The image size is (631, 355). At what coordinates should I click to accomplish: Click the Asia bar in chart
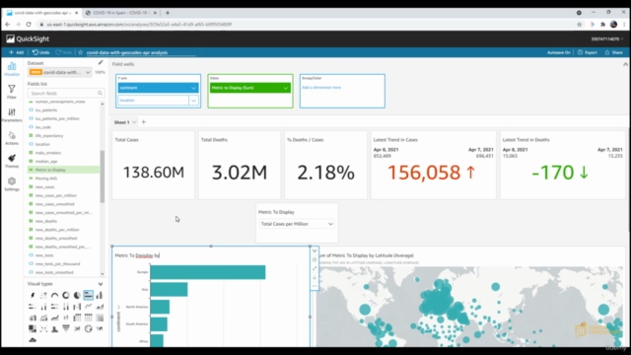click(x=169, y=289)
